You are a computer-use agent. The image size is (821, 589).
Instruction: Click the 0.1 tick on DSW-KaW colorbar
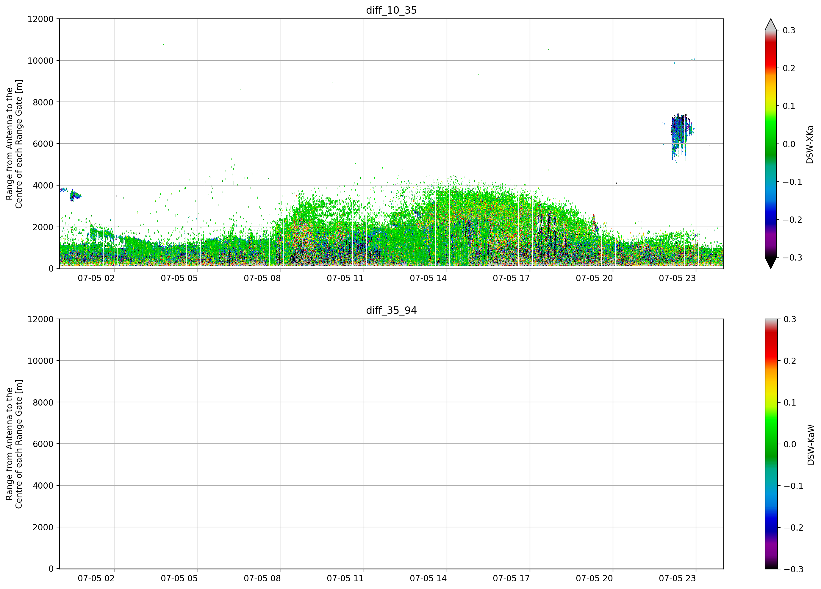(790, 403)
